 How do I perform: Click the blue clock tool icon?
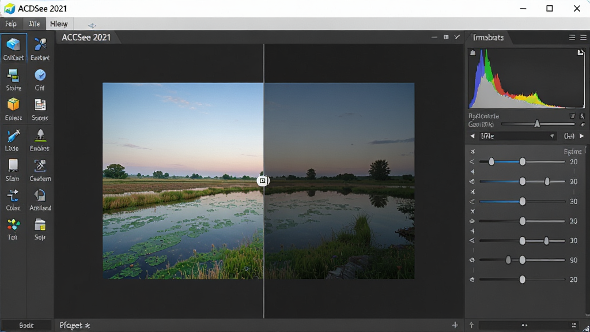click(40, 76)
